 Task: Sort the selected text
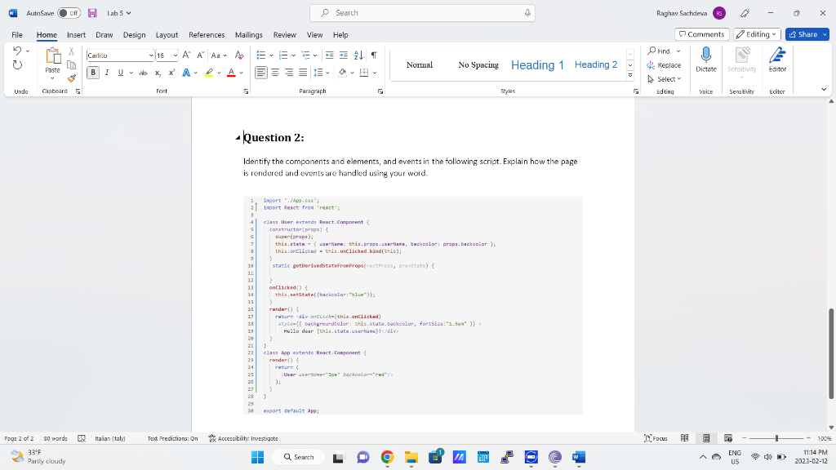coord(359,55)
